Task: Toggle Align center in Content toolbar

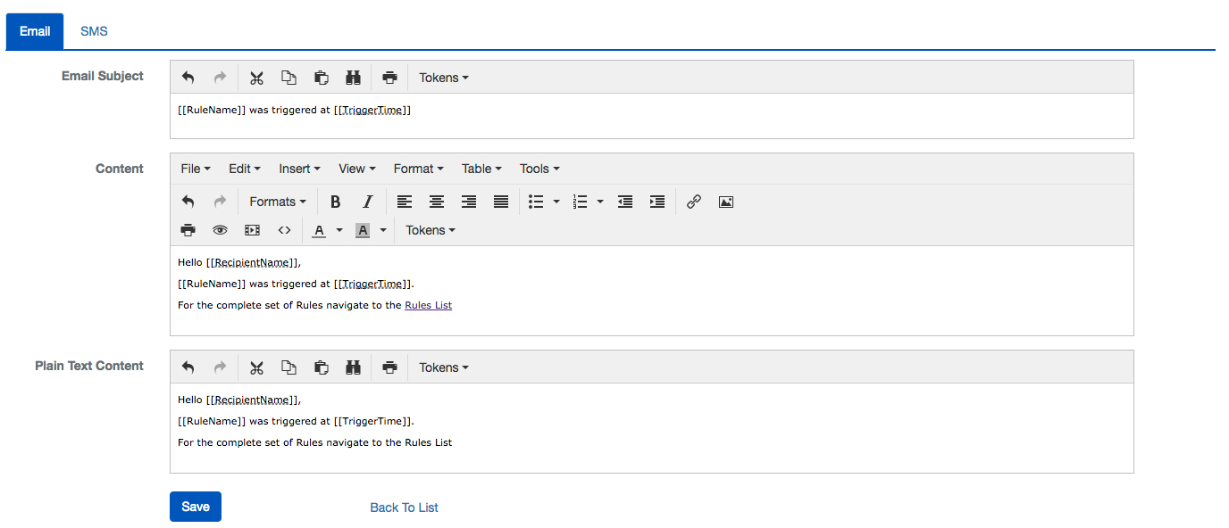Action: 437,202
